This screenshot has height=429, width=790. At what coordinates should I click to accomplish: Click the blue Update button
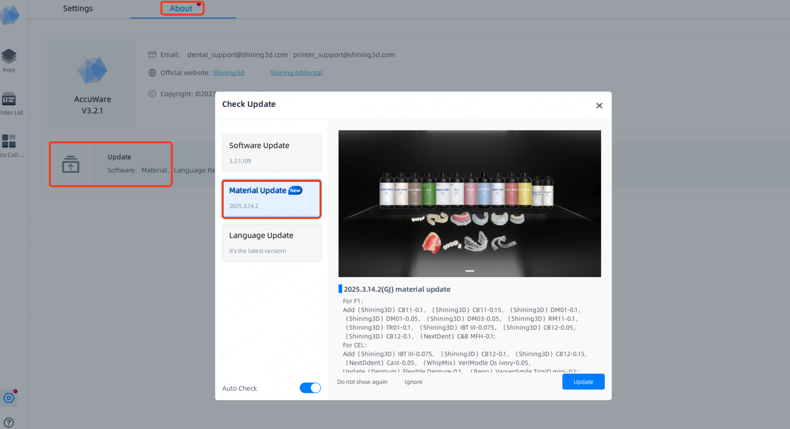[x=583, y=381]
